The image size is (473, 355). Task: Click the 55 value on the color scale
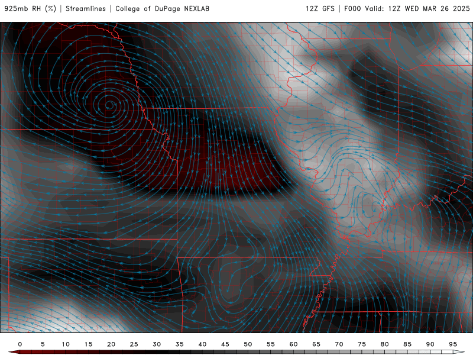(x=271, y=344)
